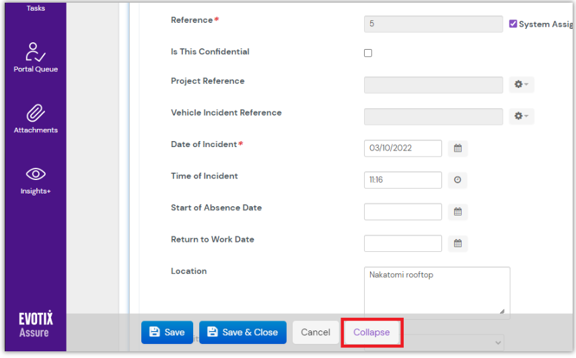Click the Save button
576x358 pixels.
click(167, 332)
